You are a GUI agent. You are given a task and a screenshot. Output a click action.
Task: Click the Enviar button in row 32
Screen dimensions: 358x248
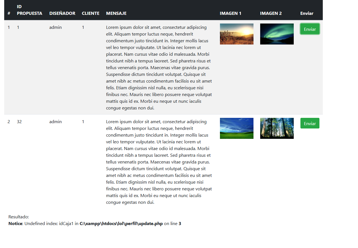(310, 123)
